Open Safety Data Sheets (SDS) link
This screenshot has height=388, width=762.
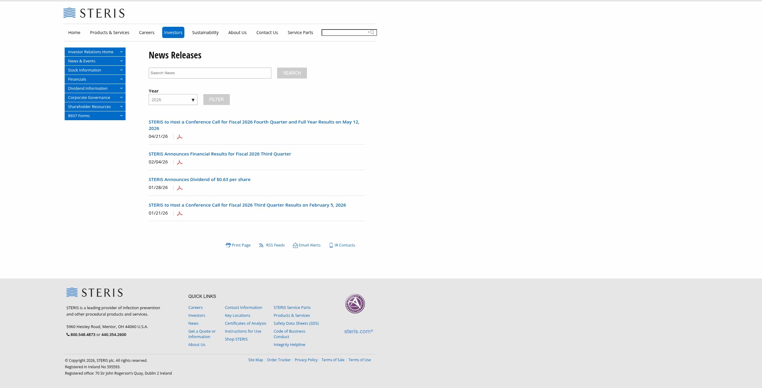coord(296,323)
